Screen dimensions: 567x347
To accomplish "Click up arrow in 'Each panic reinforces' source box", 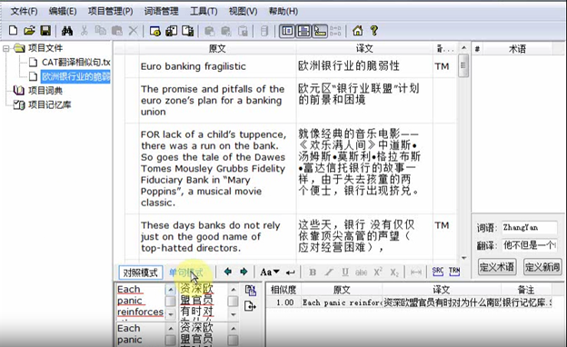I will 170,290.
